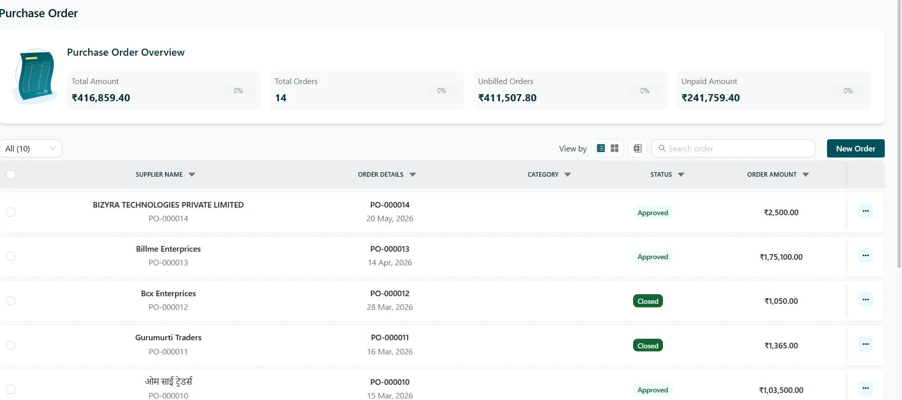
Task: Click Approved status badge for PO-000013
Action: pyautogui.click(x=652, y=257)
